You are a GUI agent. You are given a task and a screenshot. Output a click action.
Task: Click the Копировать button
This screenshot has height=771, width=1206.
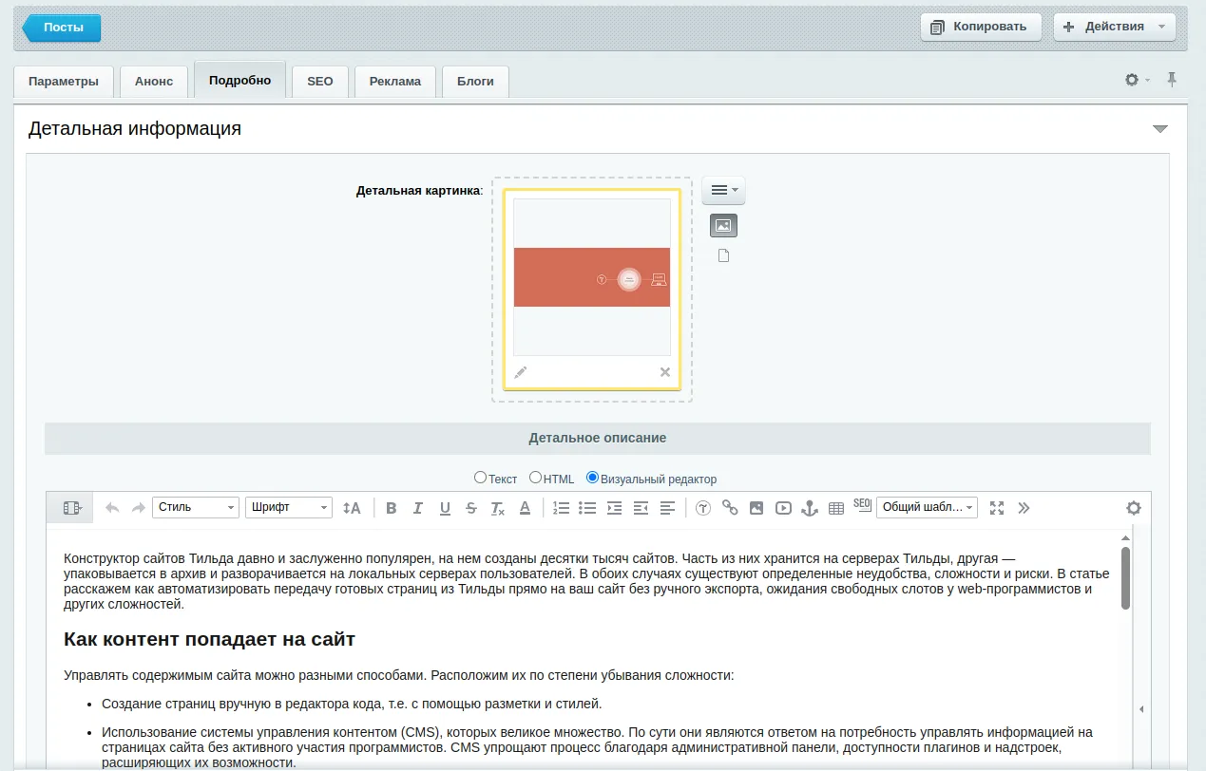[981, 27]
